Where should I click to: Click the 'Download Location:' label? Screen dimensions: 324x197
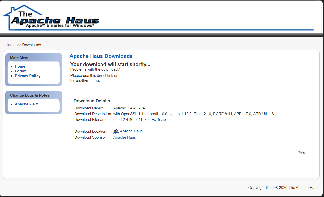pos(91,131)
